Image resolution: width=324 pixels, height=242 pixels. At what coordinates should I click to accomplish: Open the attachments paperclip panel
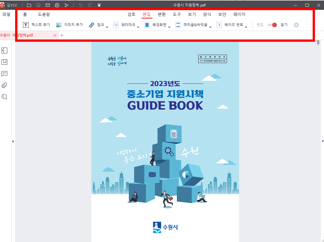coord(4,85)
